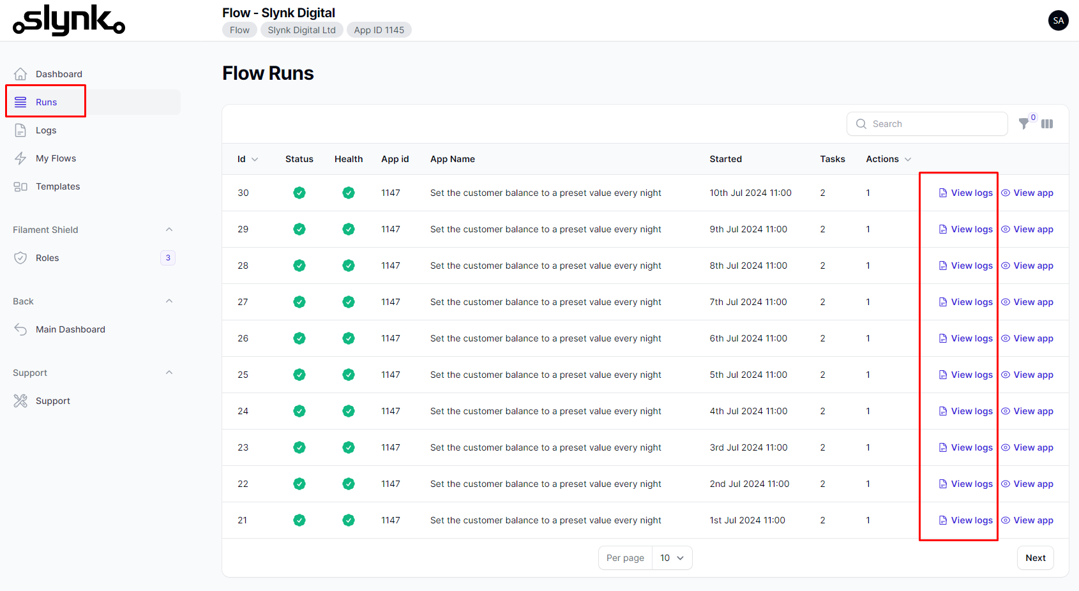Click the Next page button
1079x591 pixels.
pos(1035,558)
